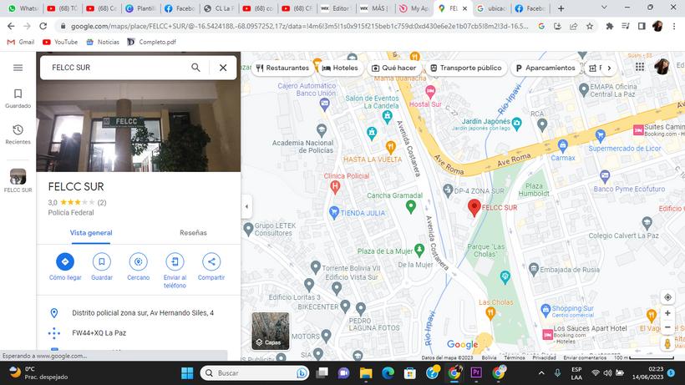Open the Guardado saved places panel
The image size is (685, 385).
point(18,99)
